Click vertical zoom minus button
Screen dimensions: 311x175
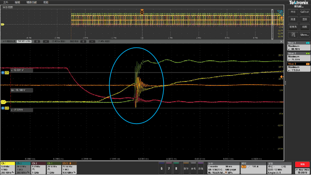[x=93, y=41]
